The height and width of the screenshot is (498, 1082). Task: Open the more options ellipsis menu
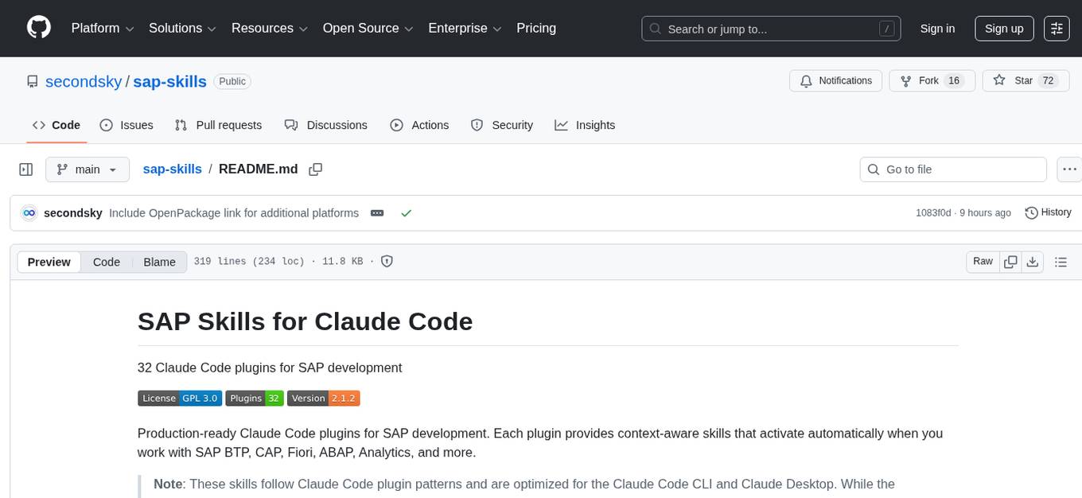[1069, 169]
